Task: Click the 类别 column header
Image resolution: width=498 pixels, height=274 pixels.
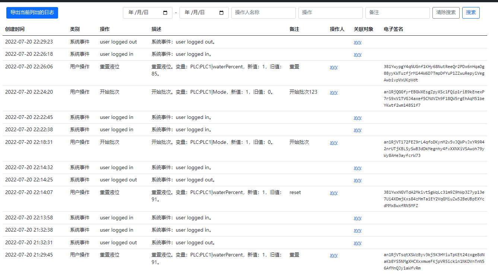Action: pyautogui.click(x=74, y=29)
